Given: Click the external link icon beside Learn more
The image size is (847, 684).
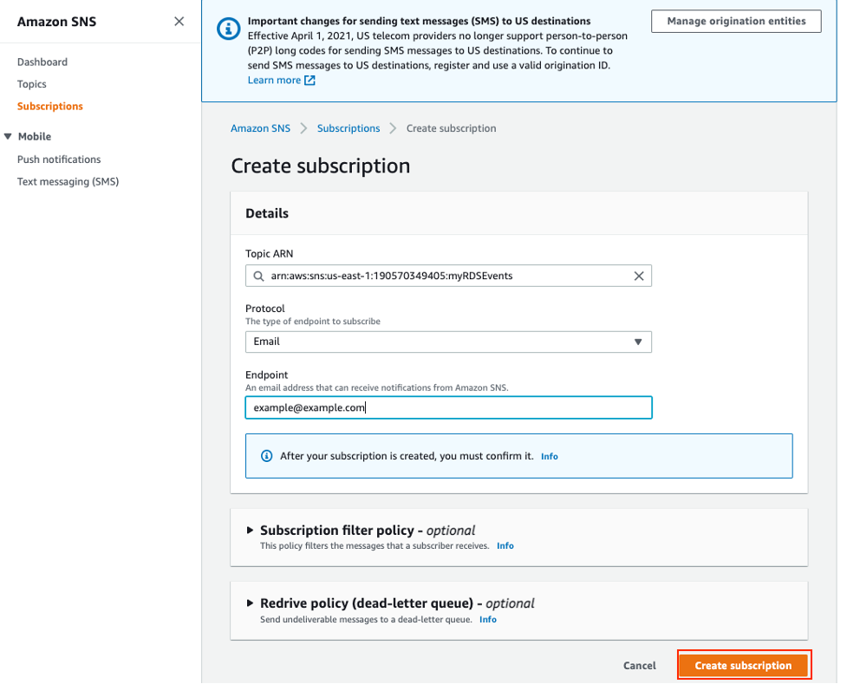Looking at the screenshot, I should [x=309, y=81].
